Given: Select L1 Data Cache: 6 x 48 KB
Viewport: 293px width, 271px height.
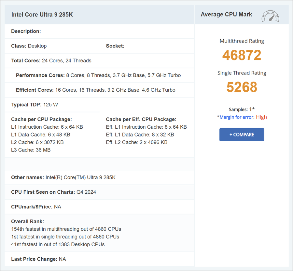Looking at the screenshot, I should [x=41, y=135].
